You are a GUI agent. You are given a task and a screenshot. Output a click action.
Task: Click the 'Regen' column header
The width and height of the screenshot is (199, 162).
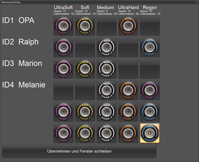[150, 8]
